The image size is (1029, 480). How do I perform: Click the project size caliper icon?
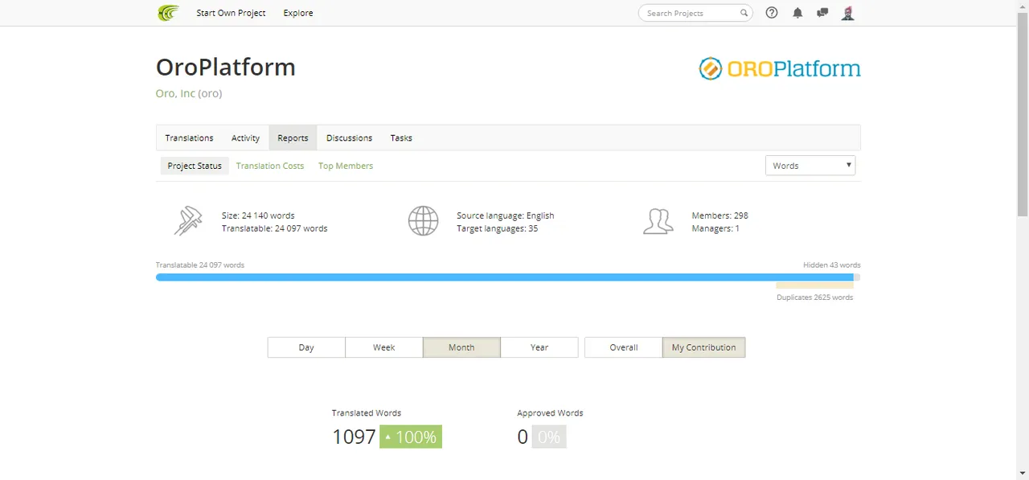click(188, 220)
